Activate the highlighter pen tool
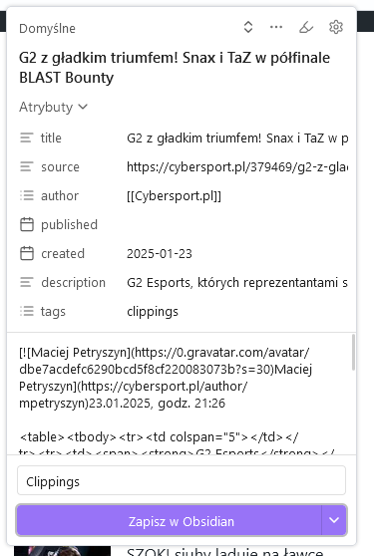 (306, 27)
